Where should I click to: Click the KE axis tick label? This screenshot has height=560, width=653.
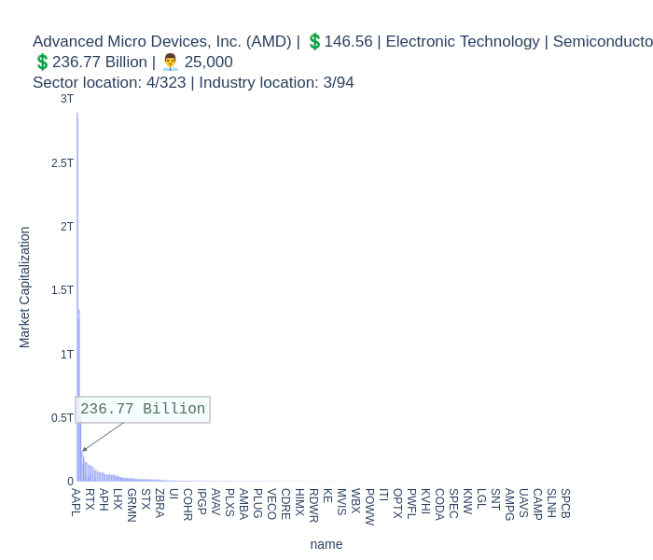tap(327, 496)
